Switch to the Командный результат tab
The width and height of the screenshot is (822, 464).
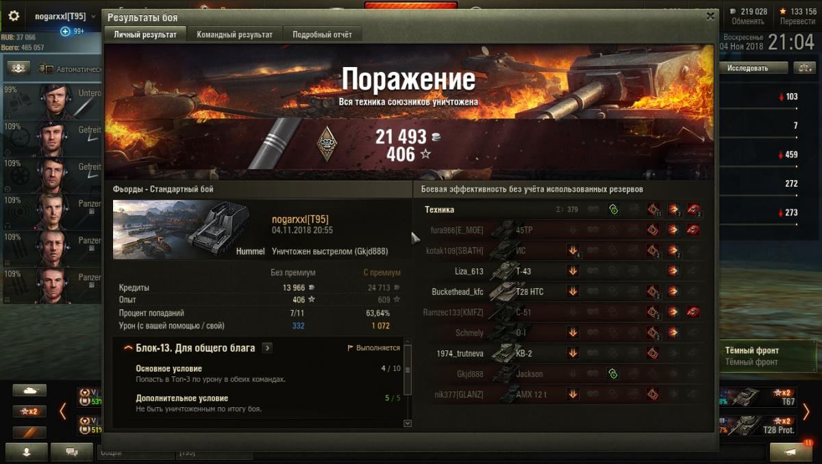(235, 34)
